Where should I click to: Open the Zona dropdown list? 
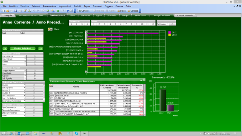click(x=25, y=64)
